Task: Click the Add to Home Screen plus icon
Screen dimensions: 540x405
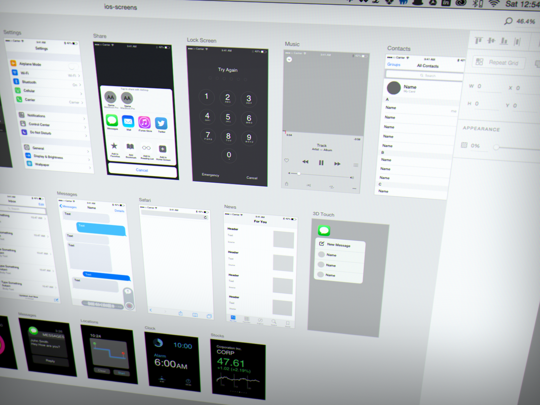Action: click(162, 149)
